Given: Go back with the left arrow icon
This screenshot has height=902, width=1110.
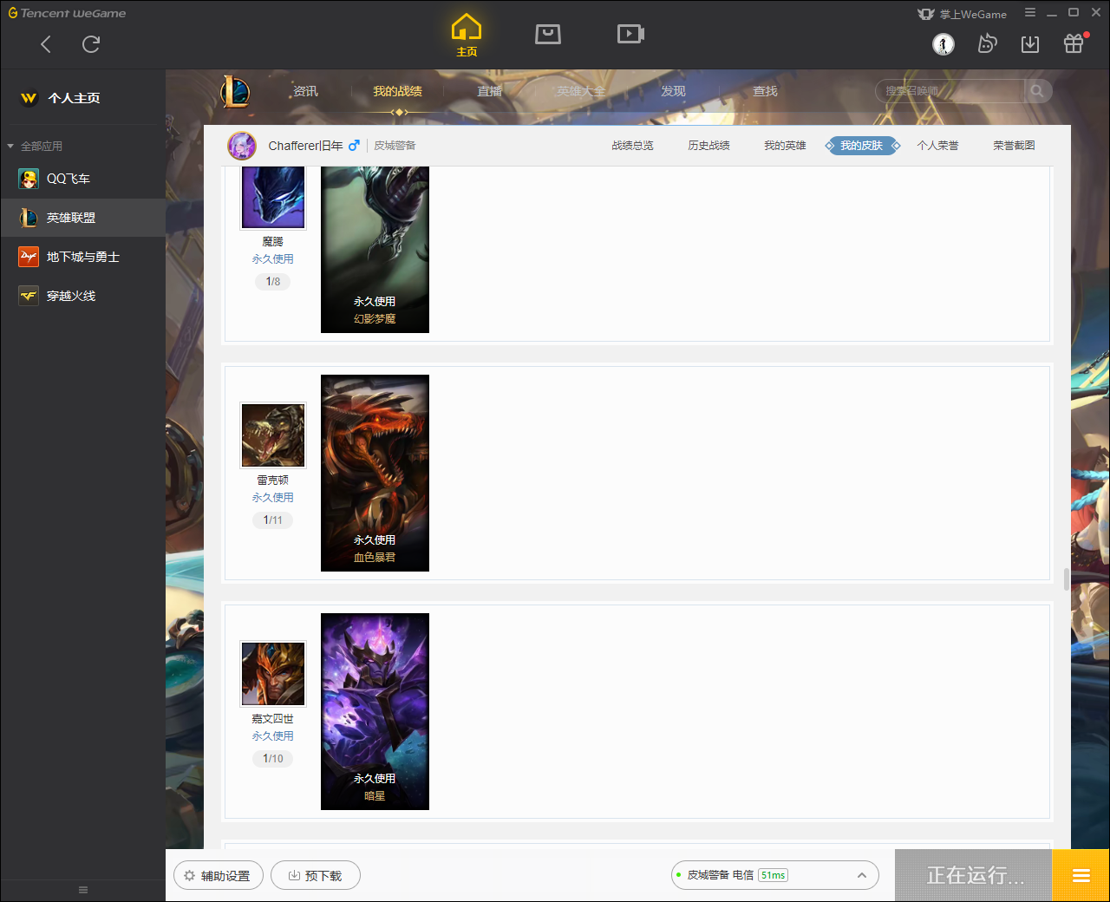Looking at the screenshot, I should click(46, 44).
